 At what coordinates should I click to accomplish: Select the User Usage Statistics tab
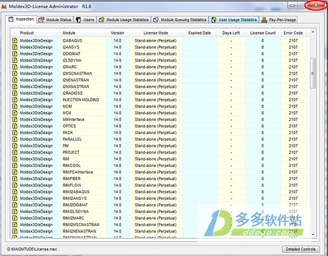point(234,20)
